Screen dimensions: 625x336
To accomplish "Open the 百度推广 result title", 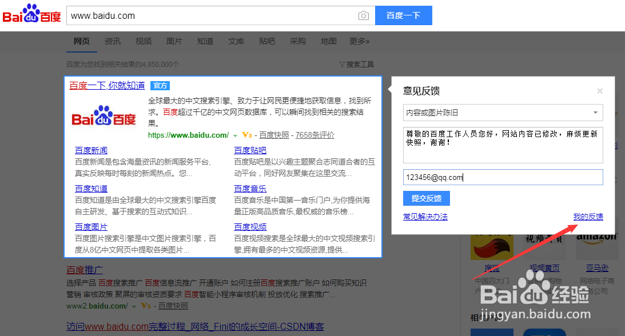I will (x=85, y=270).
